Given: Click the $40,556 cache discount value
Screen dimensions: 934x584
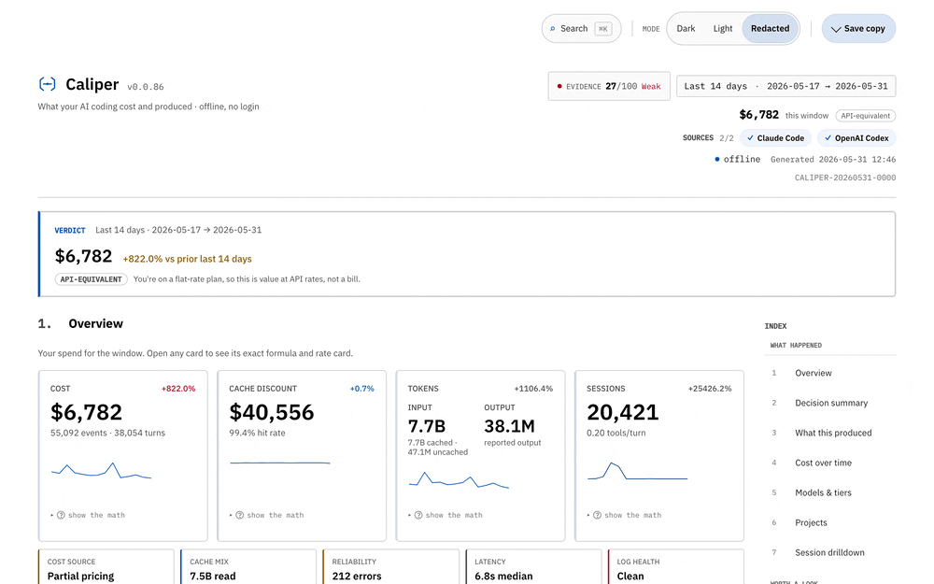Looking at the screenshot, I should (271, 412).
